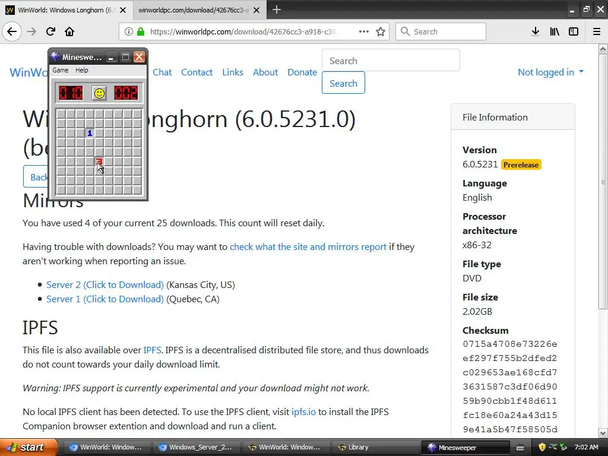Toggle the browser sidebar icon
The height and width of the screenshot is (456, 608).
click(574, 32)
